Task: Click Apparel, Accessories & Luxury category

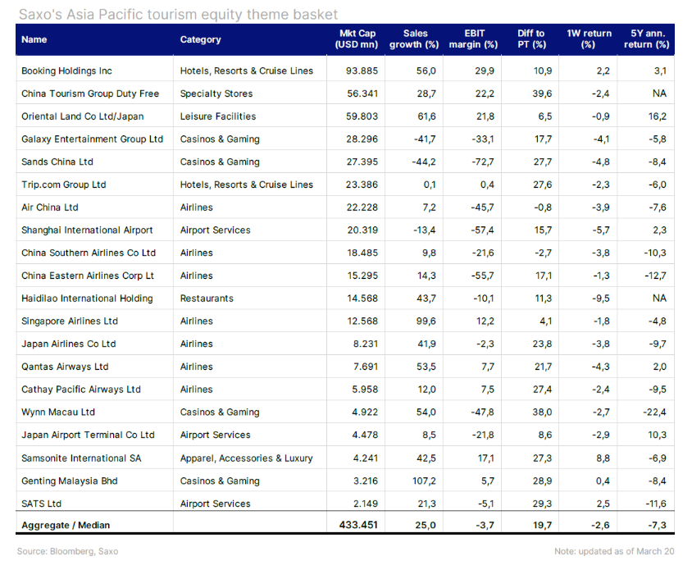Action: pos(246,458)
